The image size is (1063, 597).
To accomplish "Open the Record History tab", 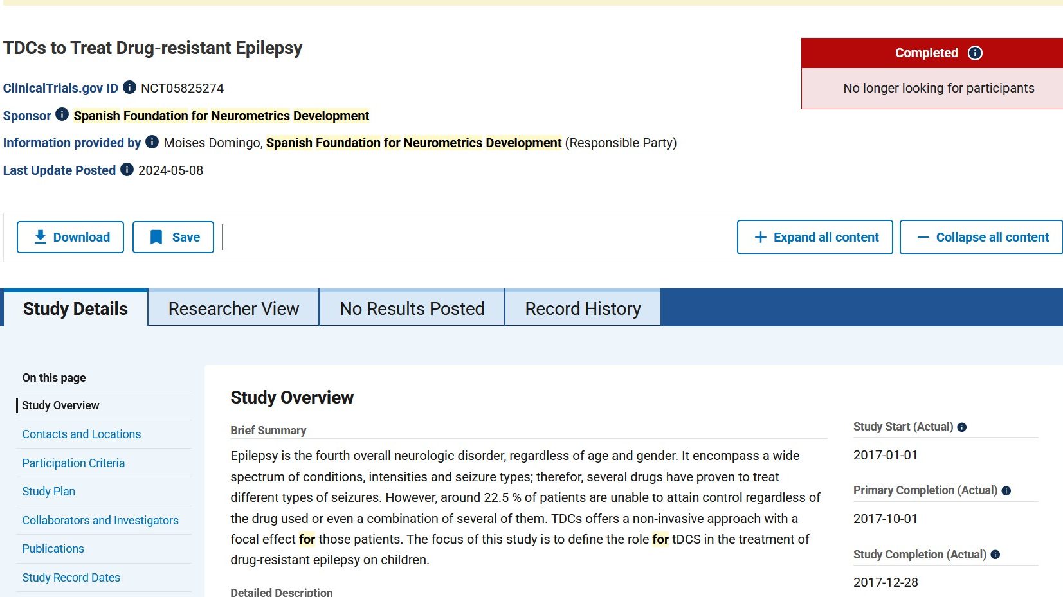I will pyautogui.click(x=583, y=308).
